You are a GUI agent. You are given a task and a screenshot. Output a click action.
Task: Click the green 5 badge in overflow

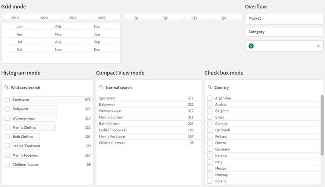pos(251,46)
